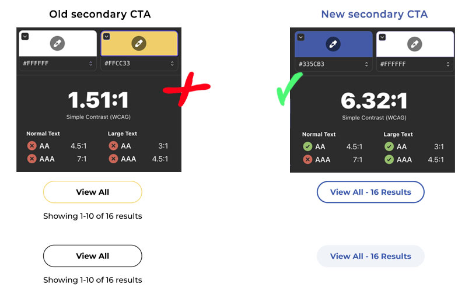472x298 pixels.
Task: Click the black-outlined View All button
Action: pos(92,256)
